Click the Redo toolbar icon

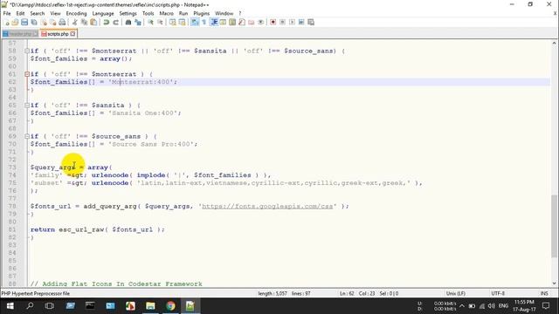click(115, 22)
